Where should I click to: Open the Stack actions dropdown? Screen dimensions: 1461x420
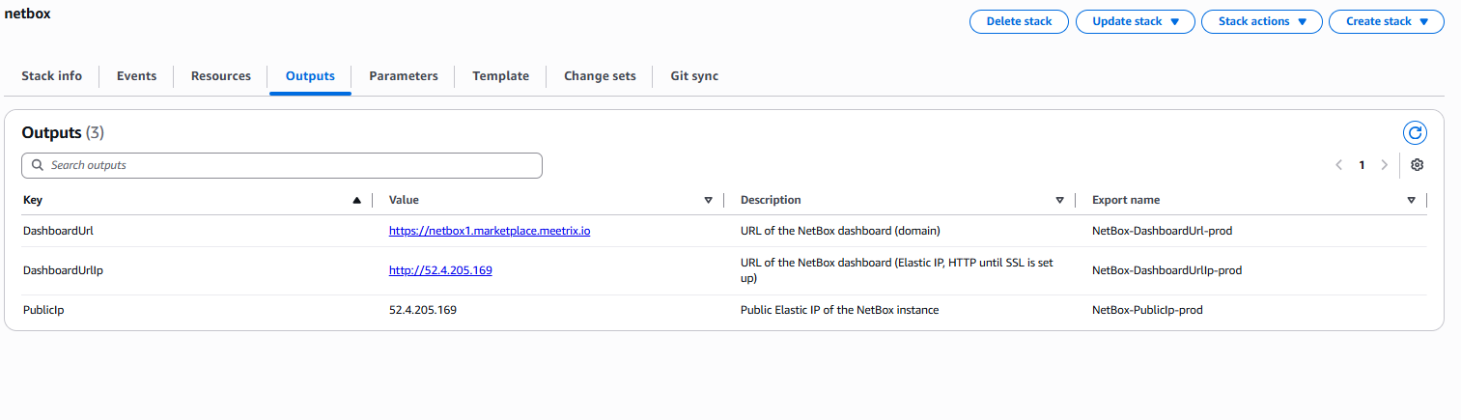pyautogui.click(x=1262, y=21)
